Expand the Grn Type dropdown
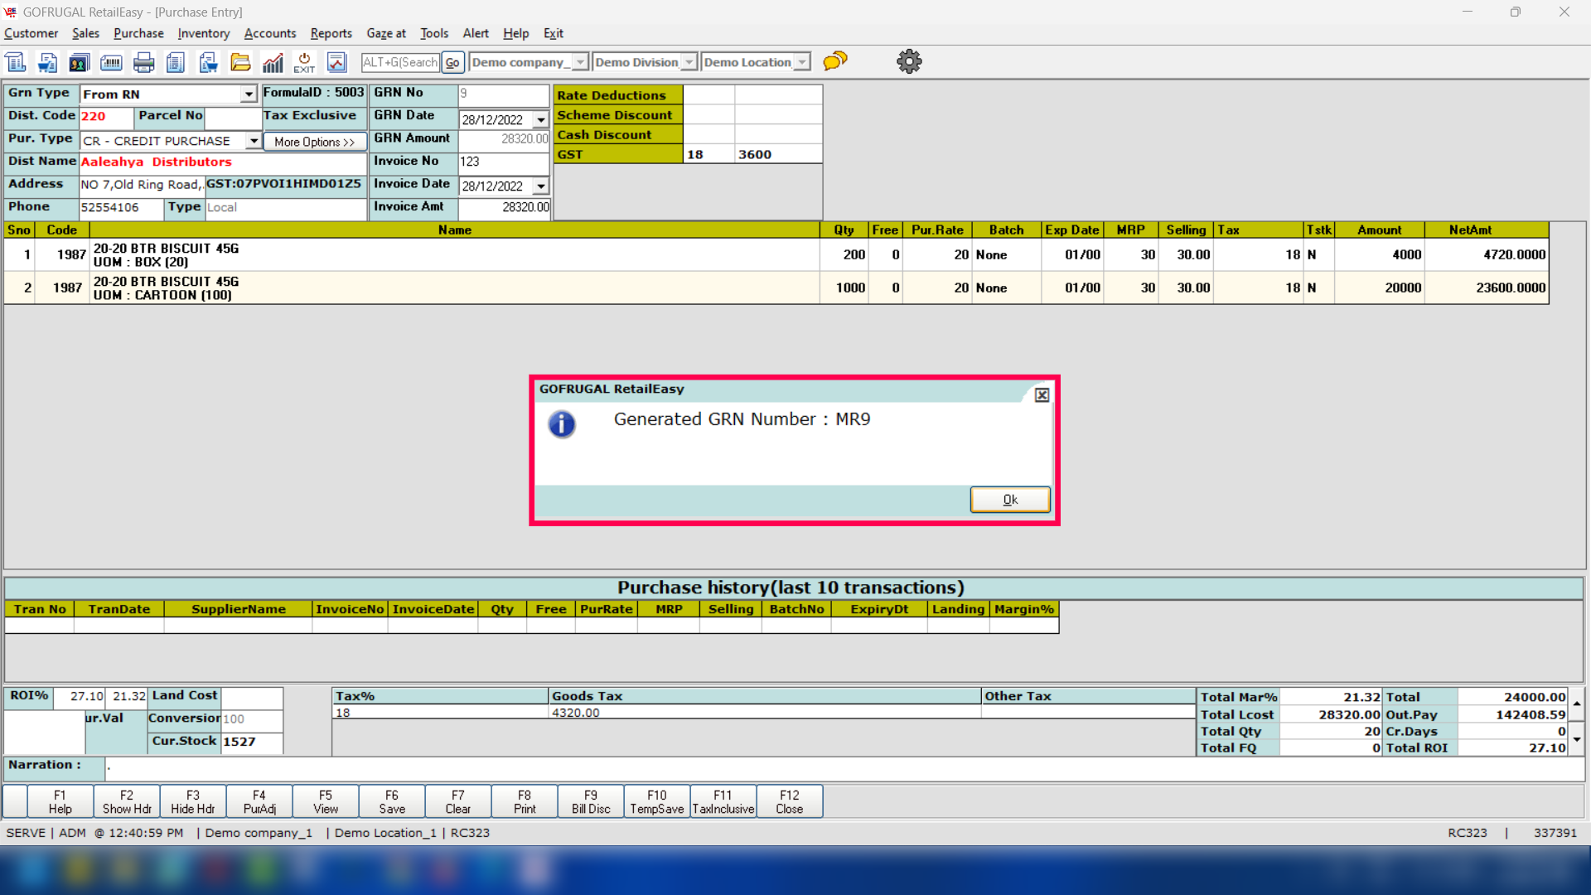1591x895 pixels. (249, 94)
